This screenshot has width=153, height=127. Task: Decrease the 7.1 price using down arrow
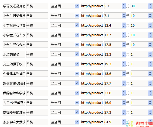click(x=124, y=17)
